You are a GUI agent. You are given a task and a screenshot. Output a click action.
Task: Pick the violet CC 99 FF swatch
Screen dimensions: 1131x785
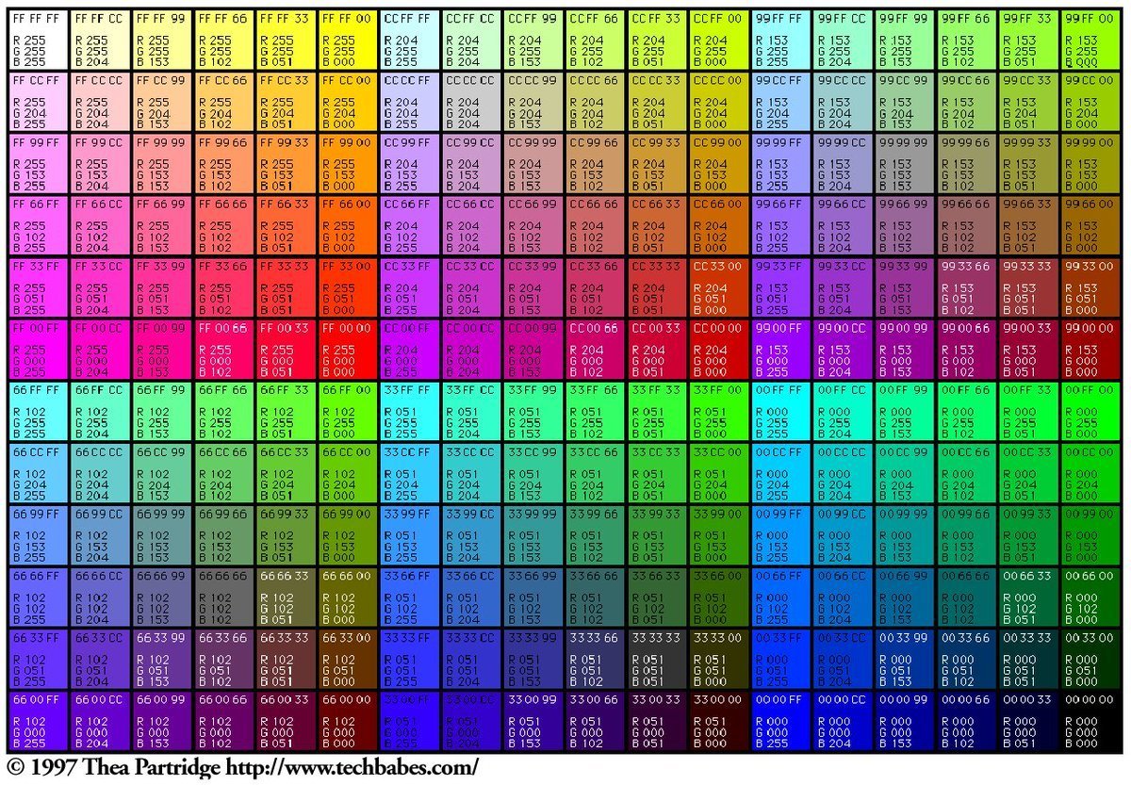pyautogui.click(x=409, y=162)
